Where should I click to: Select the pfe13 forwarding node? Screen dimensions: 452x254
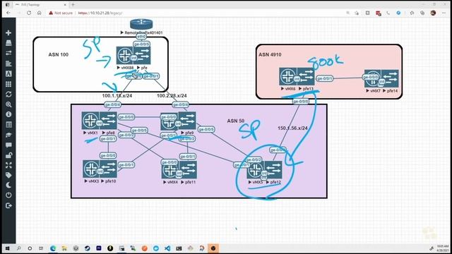[x=306, y=76]
